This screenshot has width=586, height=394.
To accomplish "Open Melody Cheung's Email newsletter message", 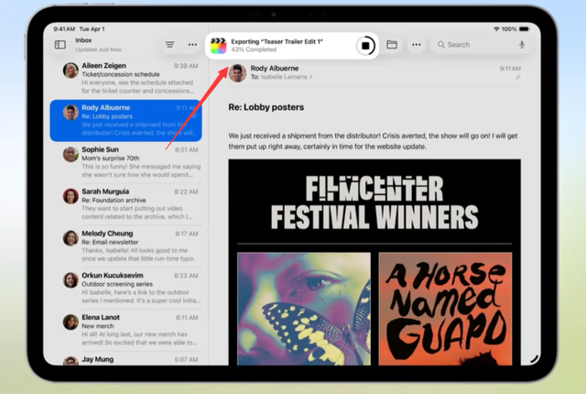I will pyautogui.click(x=128, y=246).
